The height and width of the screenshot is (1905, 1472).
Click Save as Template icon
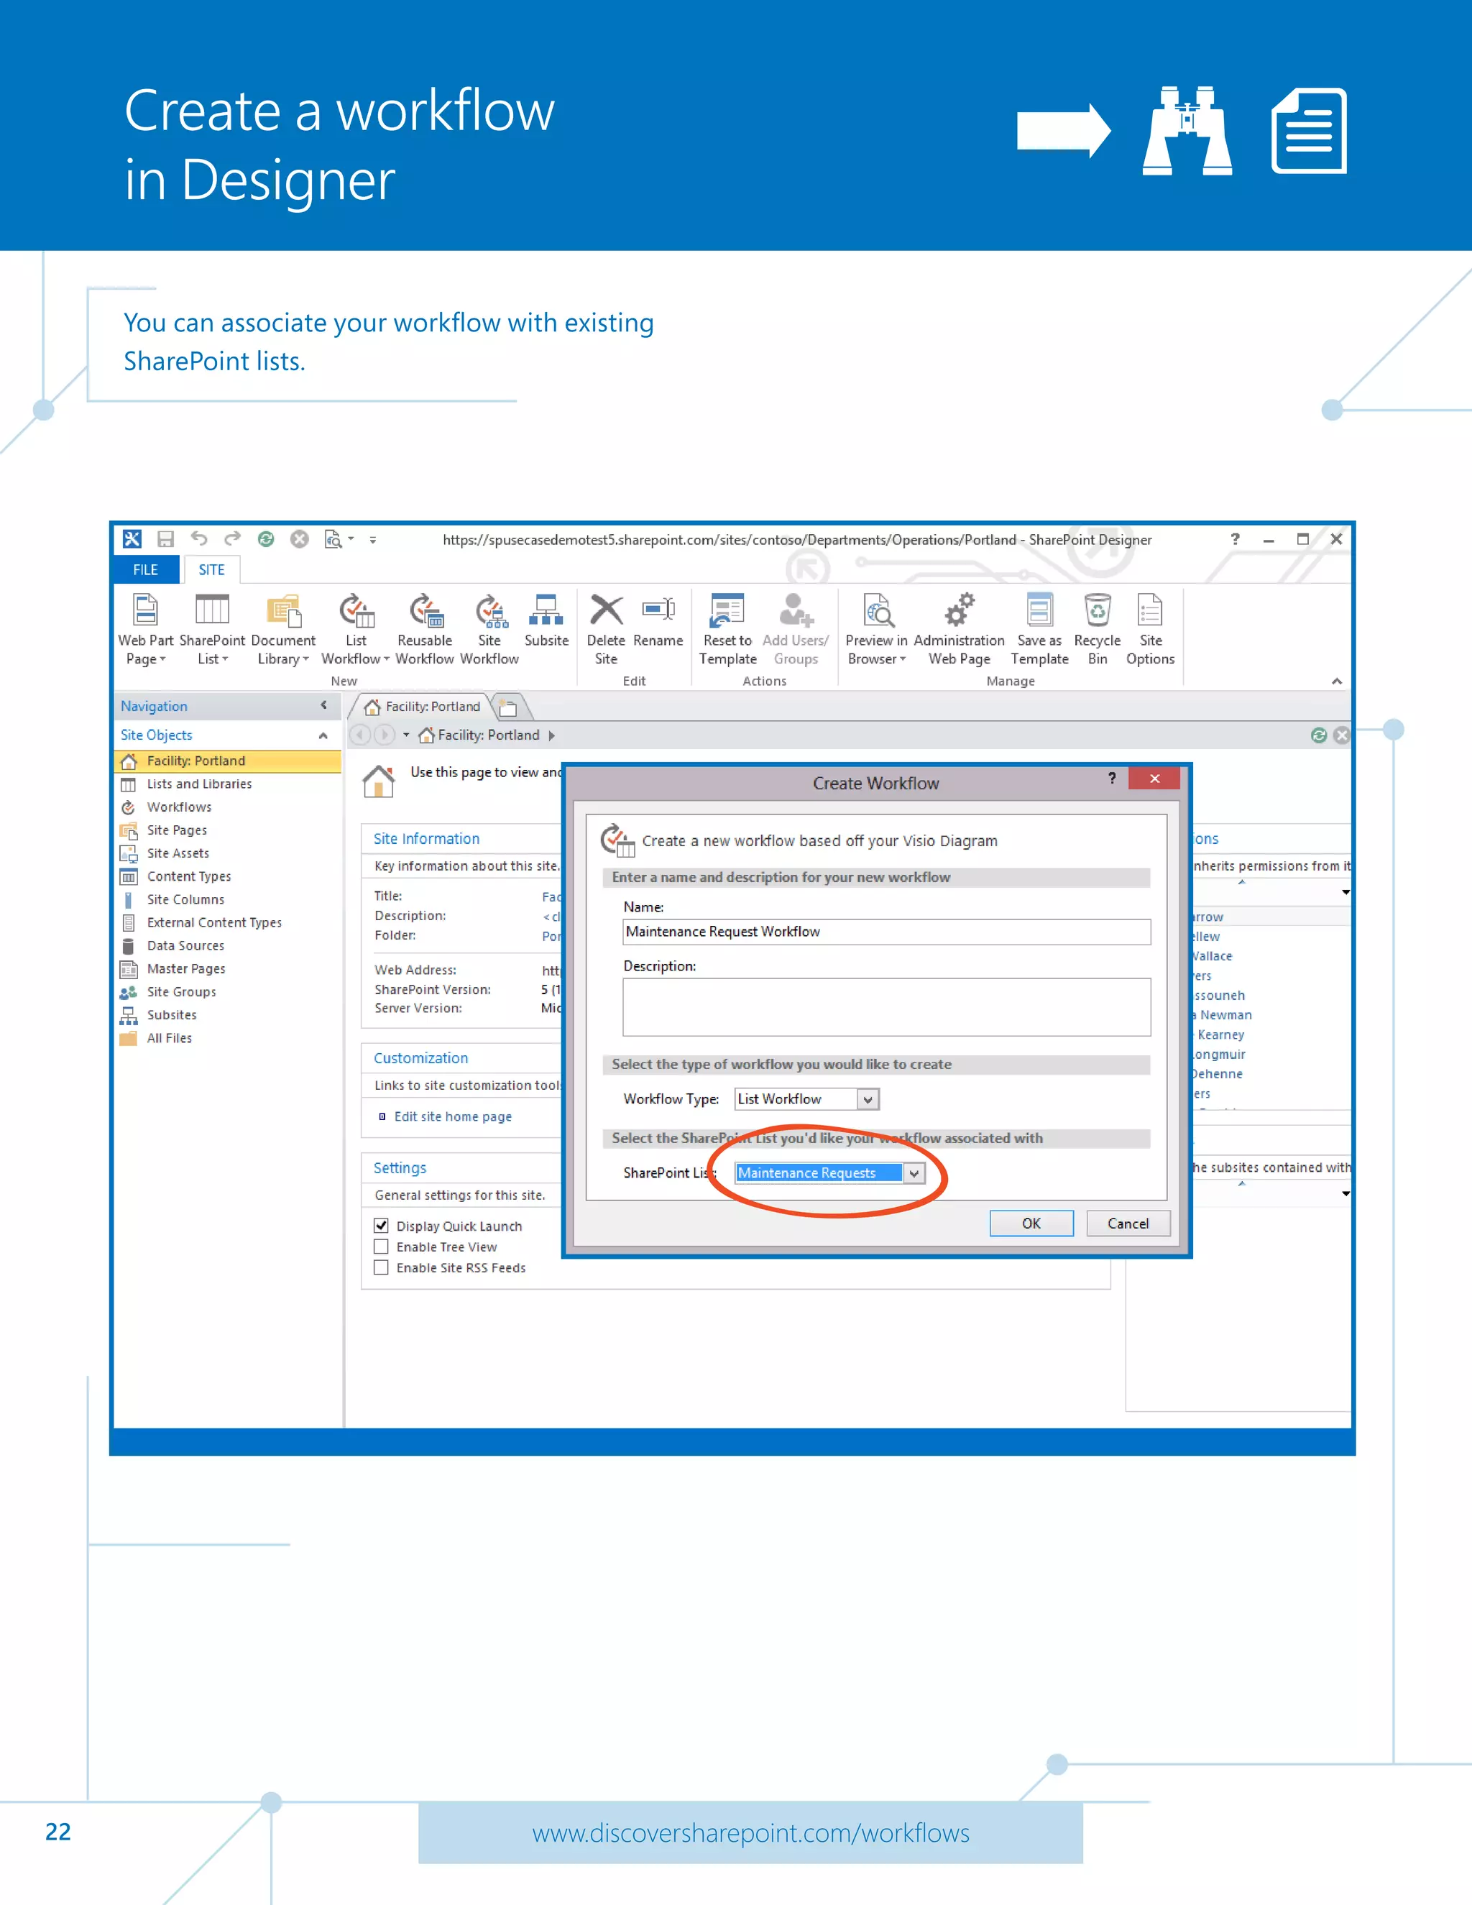[x=1039, y=610]
